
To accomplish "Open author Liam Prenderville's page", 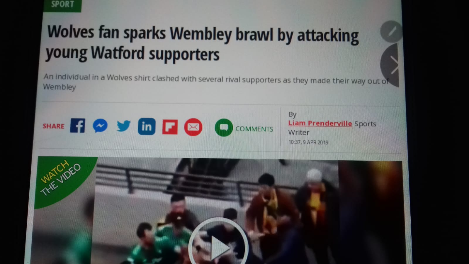I will click(320, 123).
